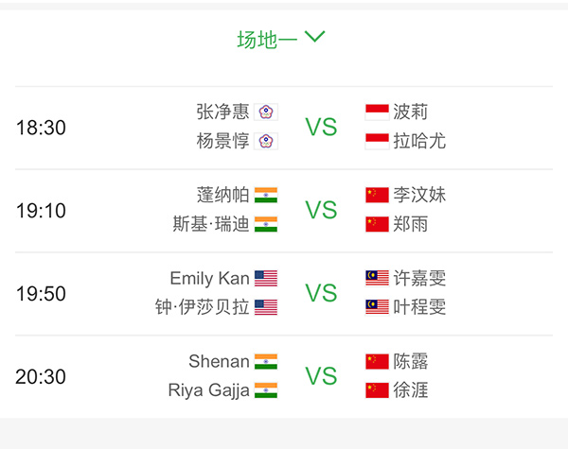Image resolution: width=568 pixels, height=449 pixels.
Task: Click the India flag next to 蓬纳帕
Action: (266, 195)
